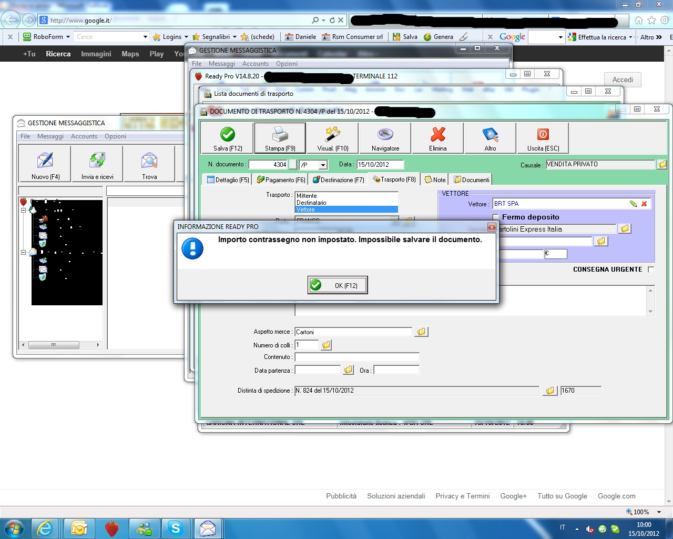Switch to the Destinazione (F7) tab

[x=338, y=179]
